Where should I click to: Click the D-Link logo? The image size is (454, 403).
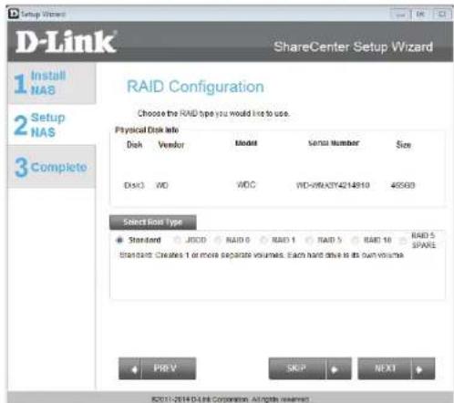click(x=66, y=42)
